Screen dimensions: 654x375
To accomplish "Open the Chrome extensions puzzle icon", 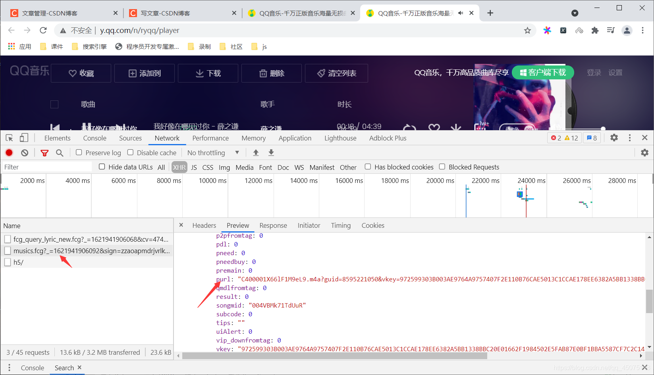I will (x=595, y=31).
